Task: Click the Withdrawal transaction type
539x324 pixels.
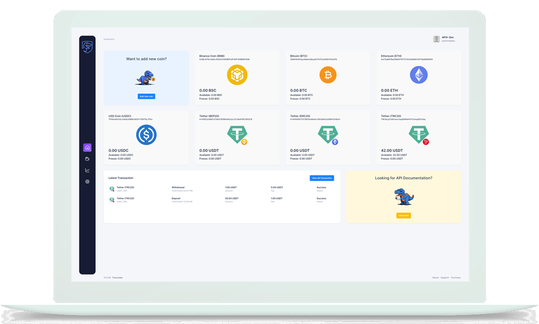Action: (x=178, y=187)
